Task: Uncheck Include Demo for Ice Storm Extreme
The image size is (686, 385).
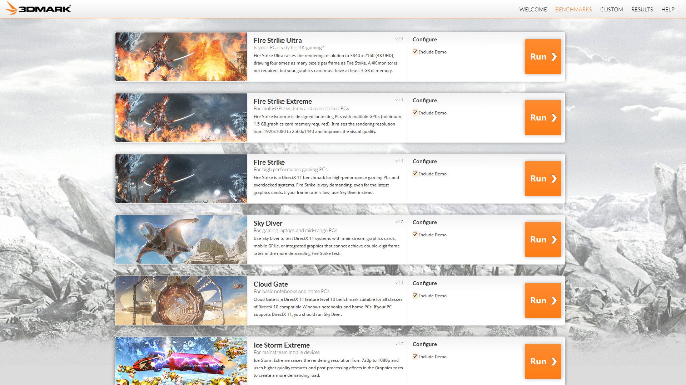Action: (x=415, y=357)
